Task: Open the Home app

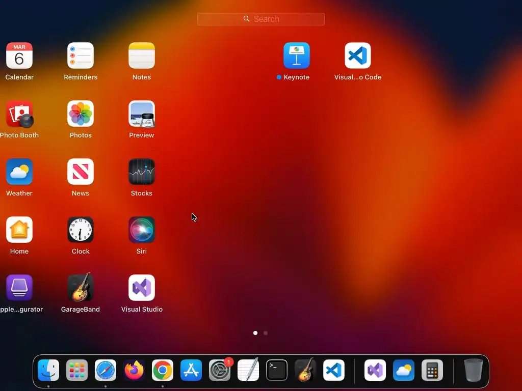Action: pos(19,230)
